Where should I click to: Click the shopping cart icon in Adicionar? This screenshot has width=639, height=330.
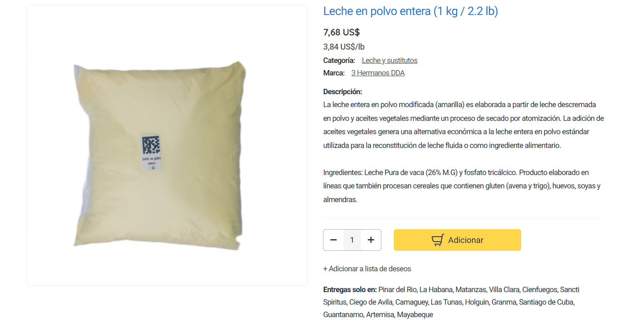click(x=438, y=240)
